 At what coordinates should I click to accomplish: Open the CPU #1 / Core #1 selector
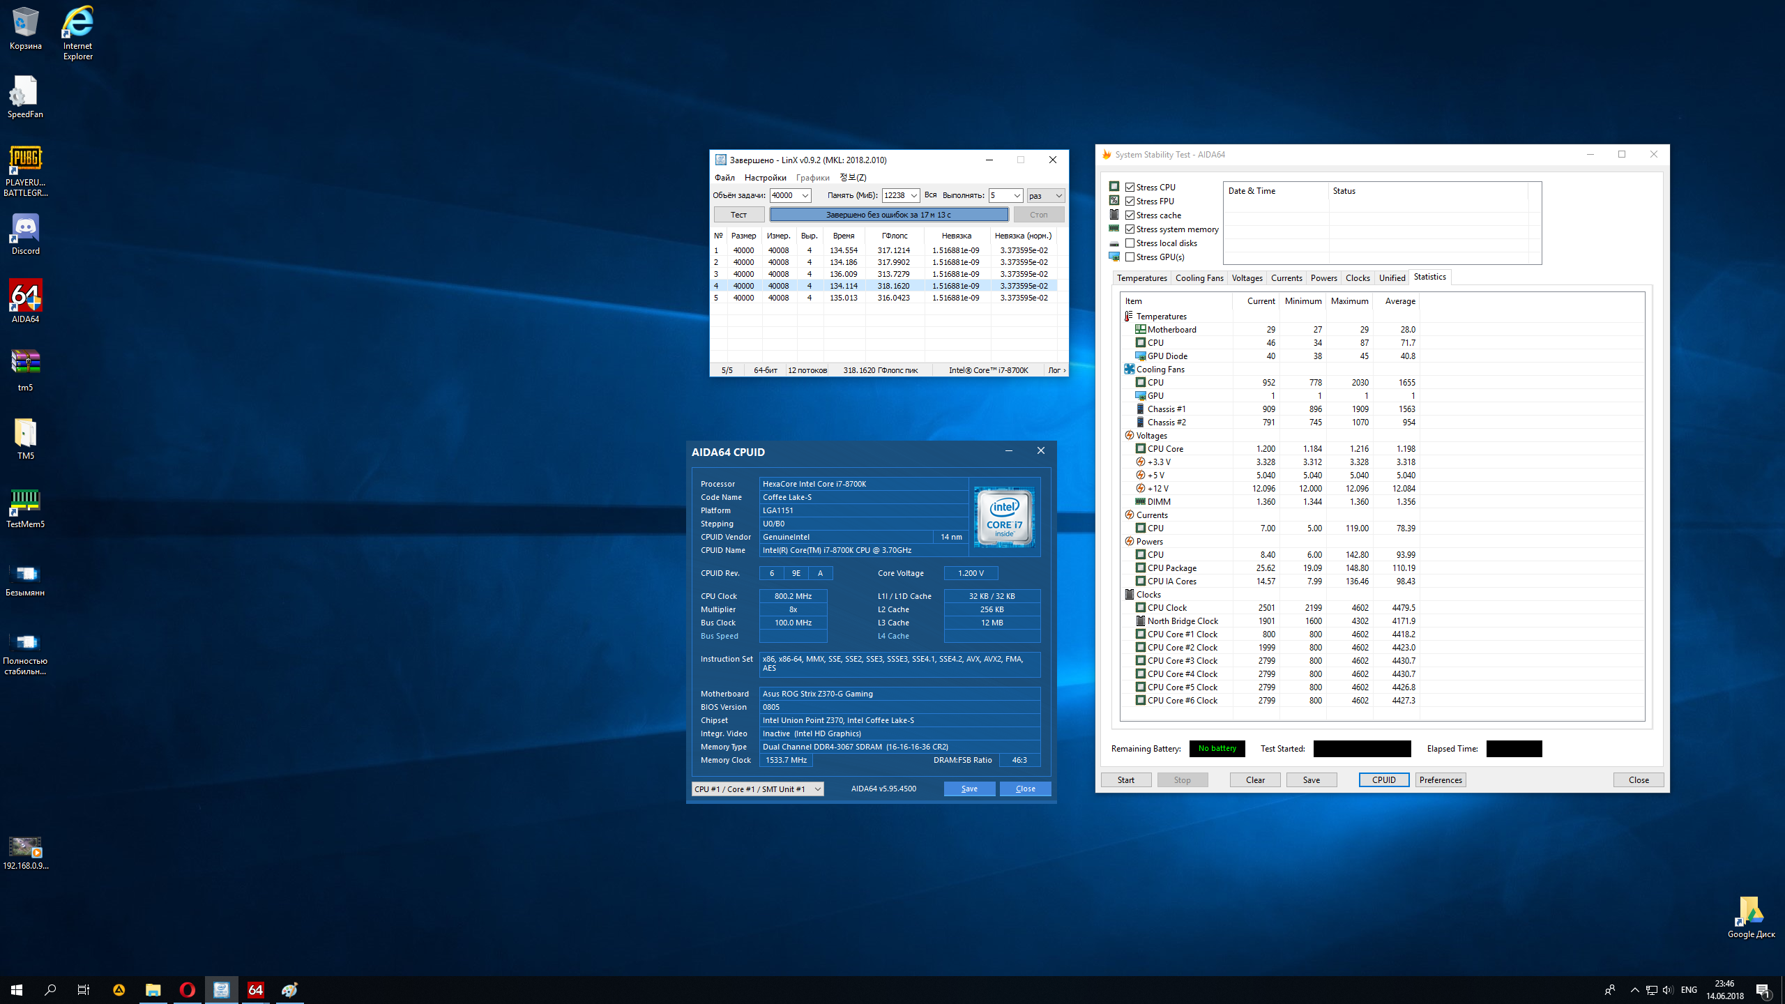coord(757,789)
